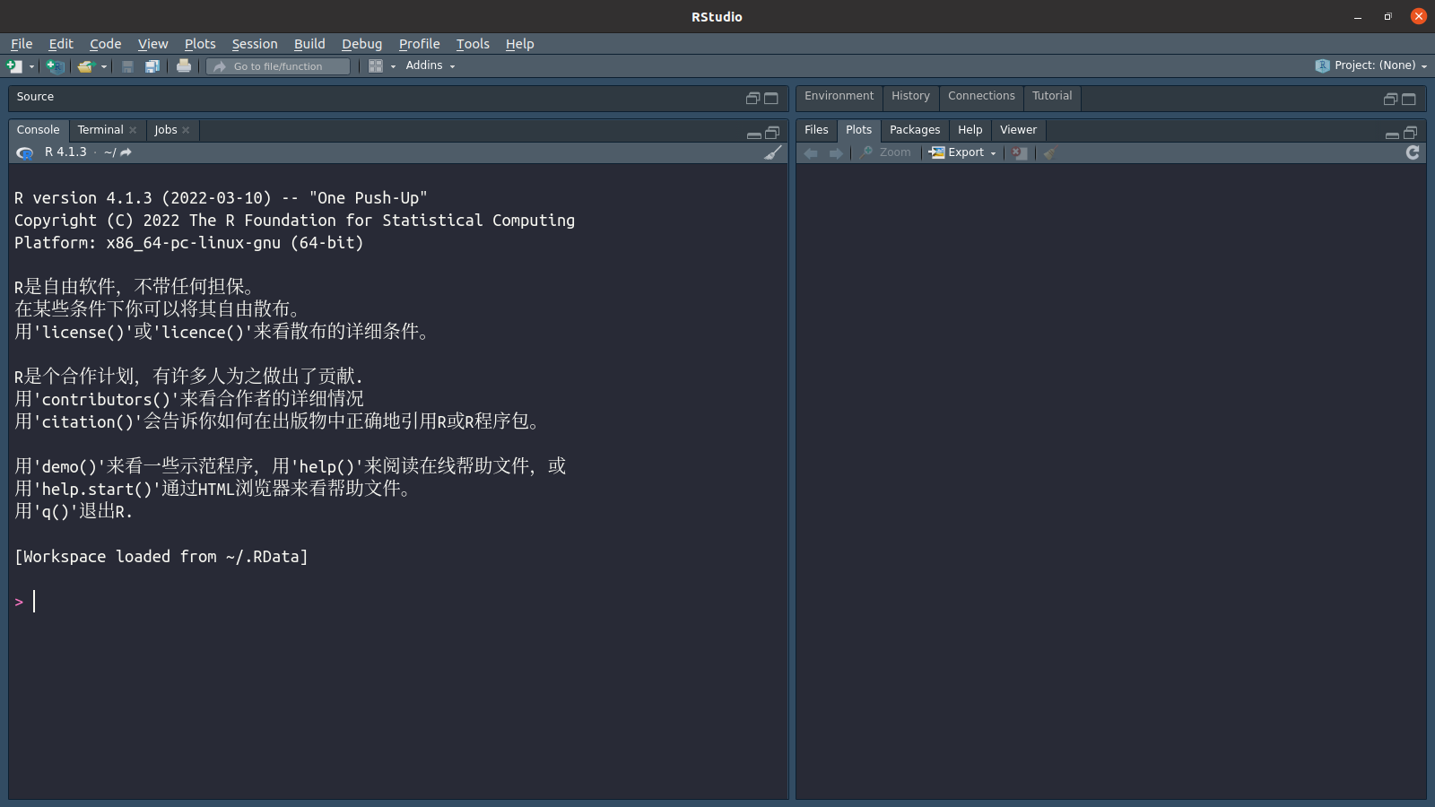Switch to the Connections tab

981,96
